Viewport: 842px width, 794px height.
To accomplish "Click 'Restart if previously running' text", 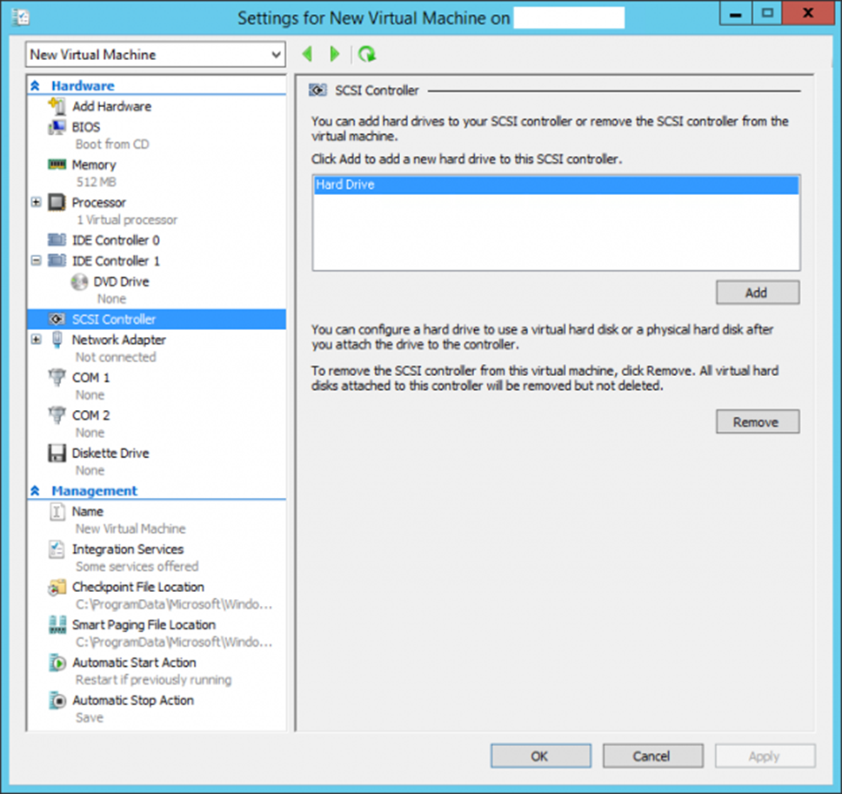I will point(154,680).
